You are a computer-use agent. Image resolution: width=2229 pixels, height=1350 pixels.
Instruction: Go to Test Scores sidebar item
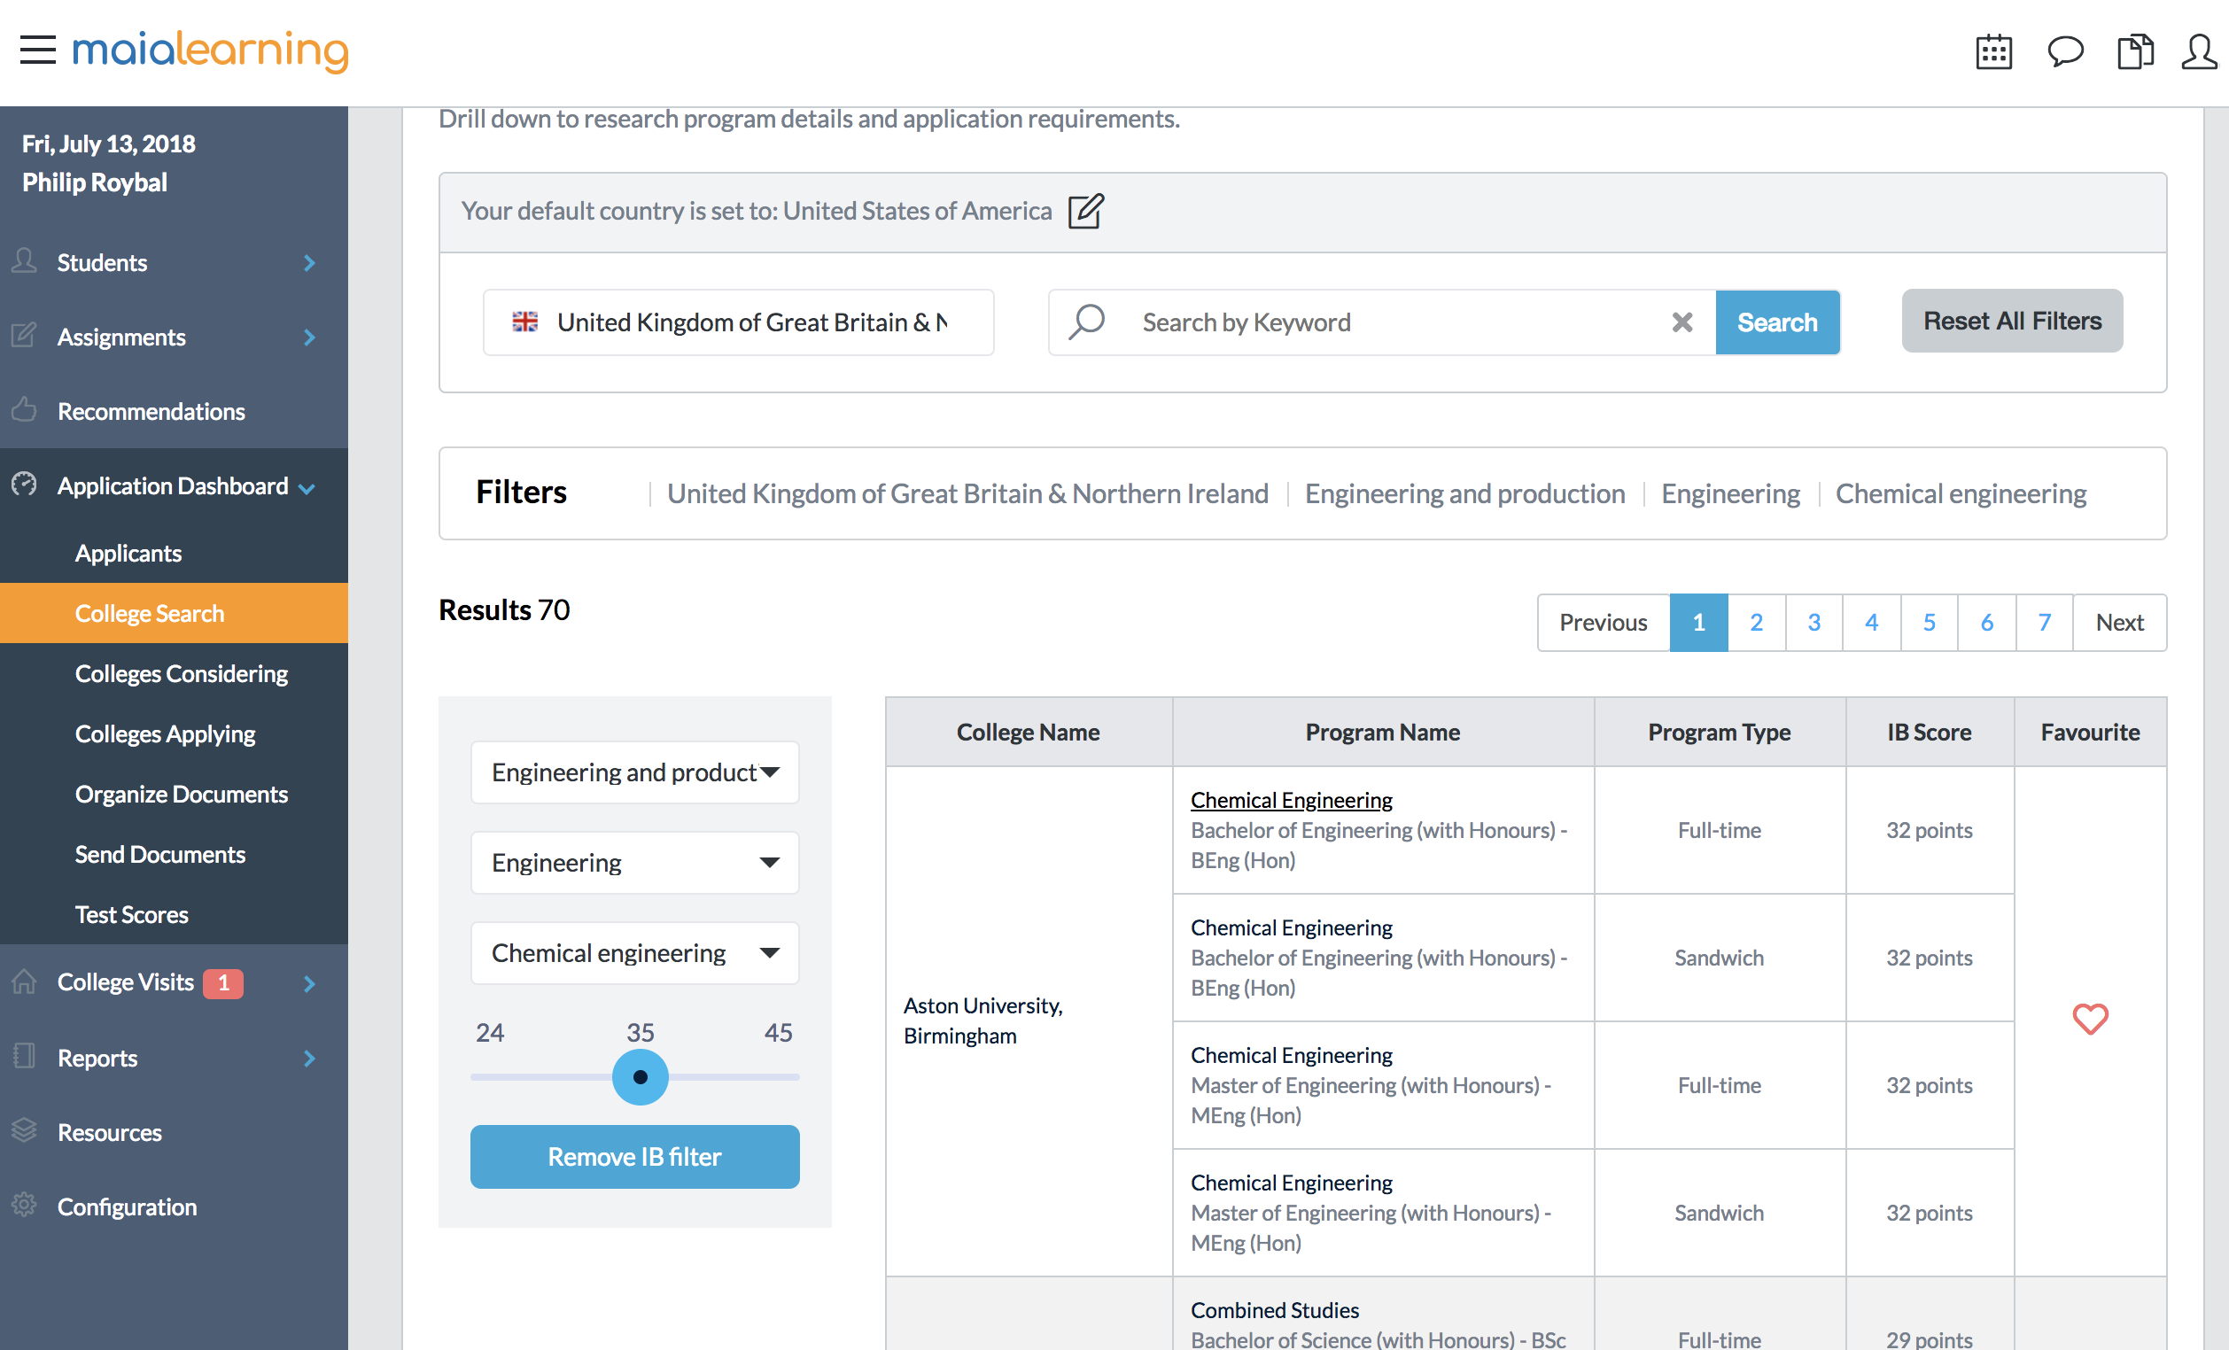(132, 914)
